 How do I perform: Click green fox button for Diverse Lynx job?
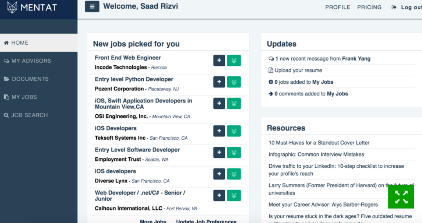[x=234, y=174]
